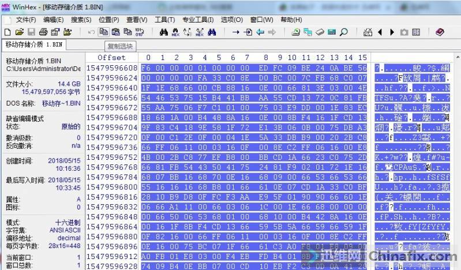Find text with first binoculars icon
This screenshot has width=461, height=270.
[164, 32]
